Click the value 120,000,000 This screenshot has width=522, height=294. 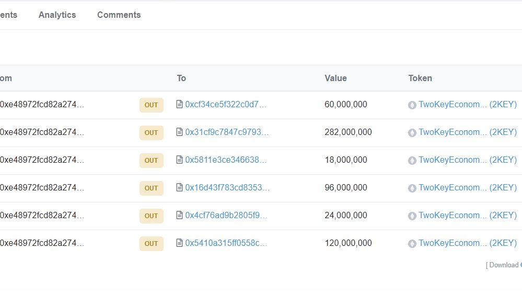click(x=348, y=243)
